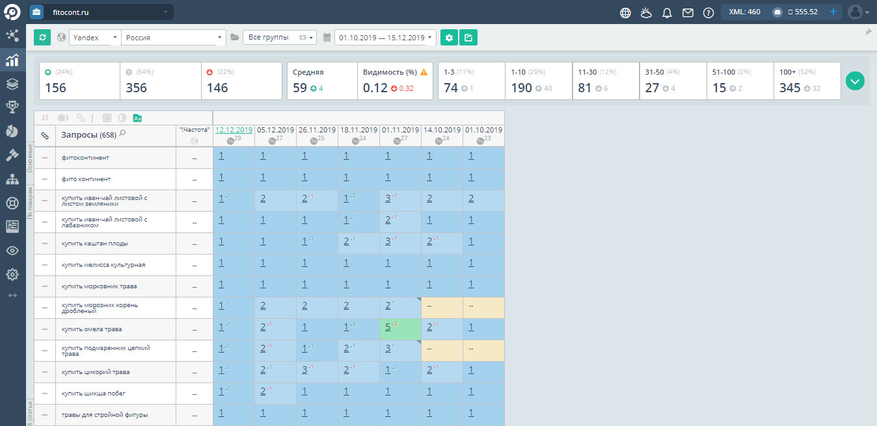Open the notifications bell
Screen dimensions: 877x426
click(x=667, y=12)
